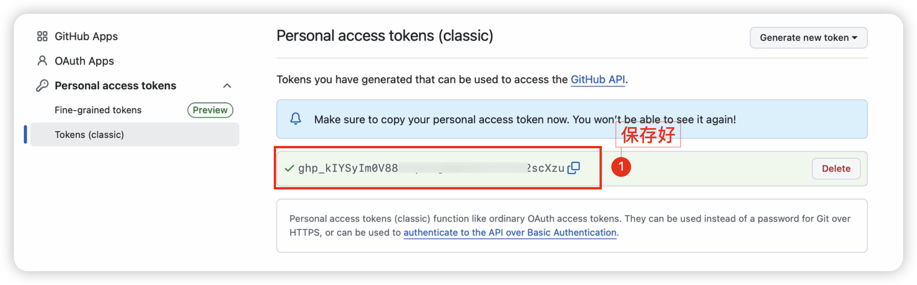Click the GitHub Apps grid icon
917x285 pixels.
click(x=42, y=36)
